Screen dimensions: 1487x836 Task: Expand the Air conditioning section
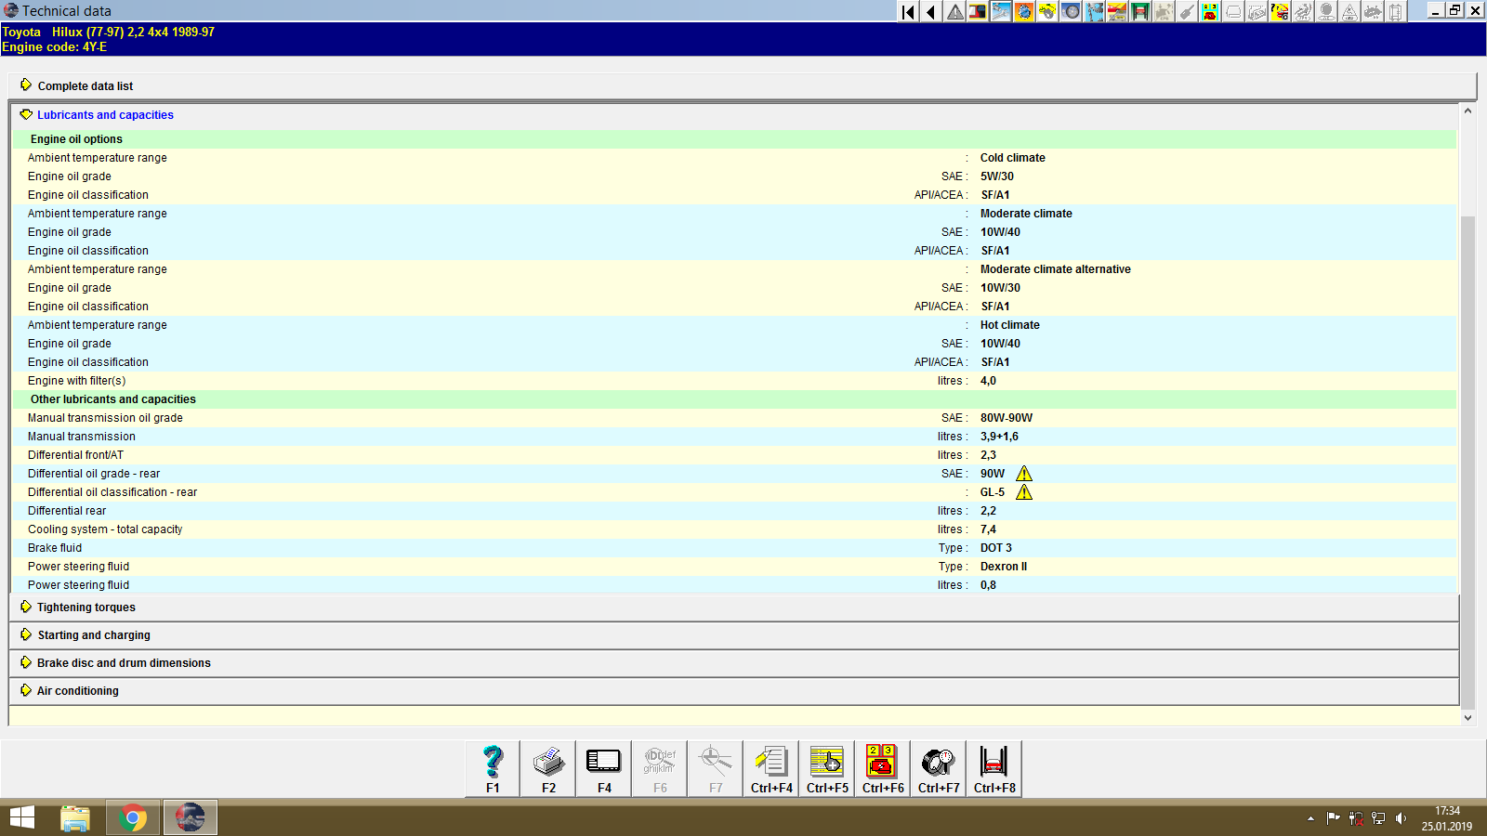click(77, 690)
